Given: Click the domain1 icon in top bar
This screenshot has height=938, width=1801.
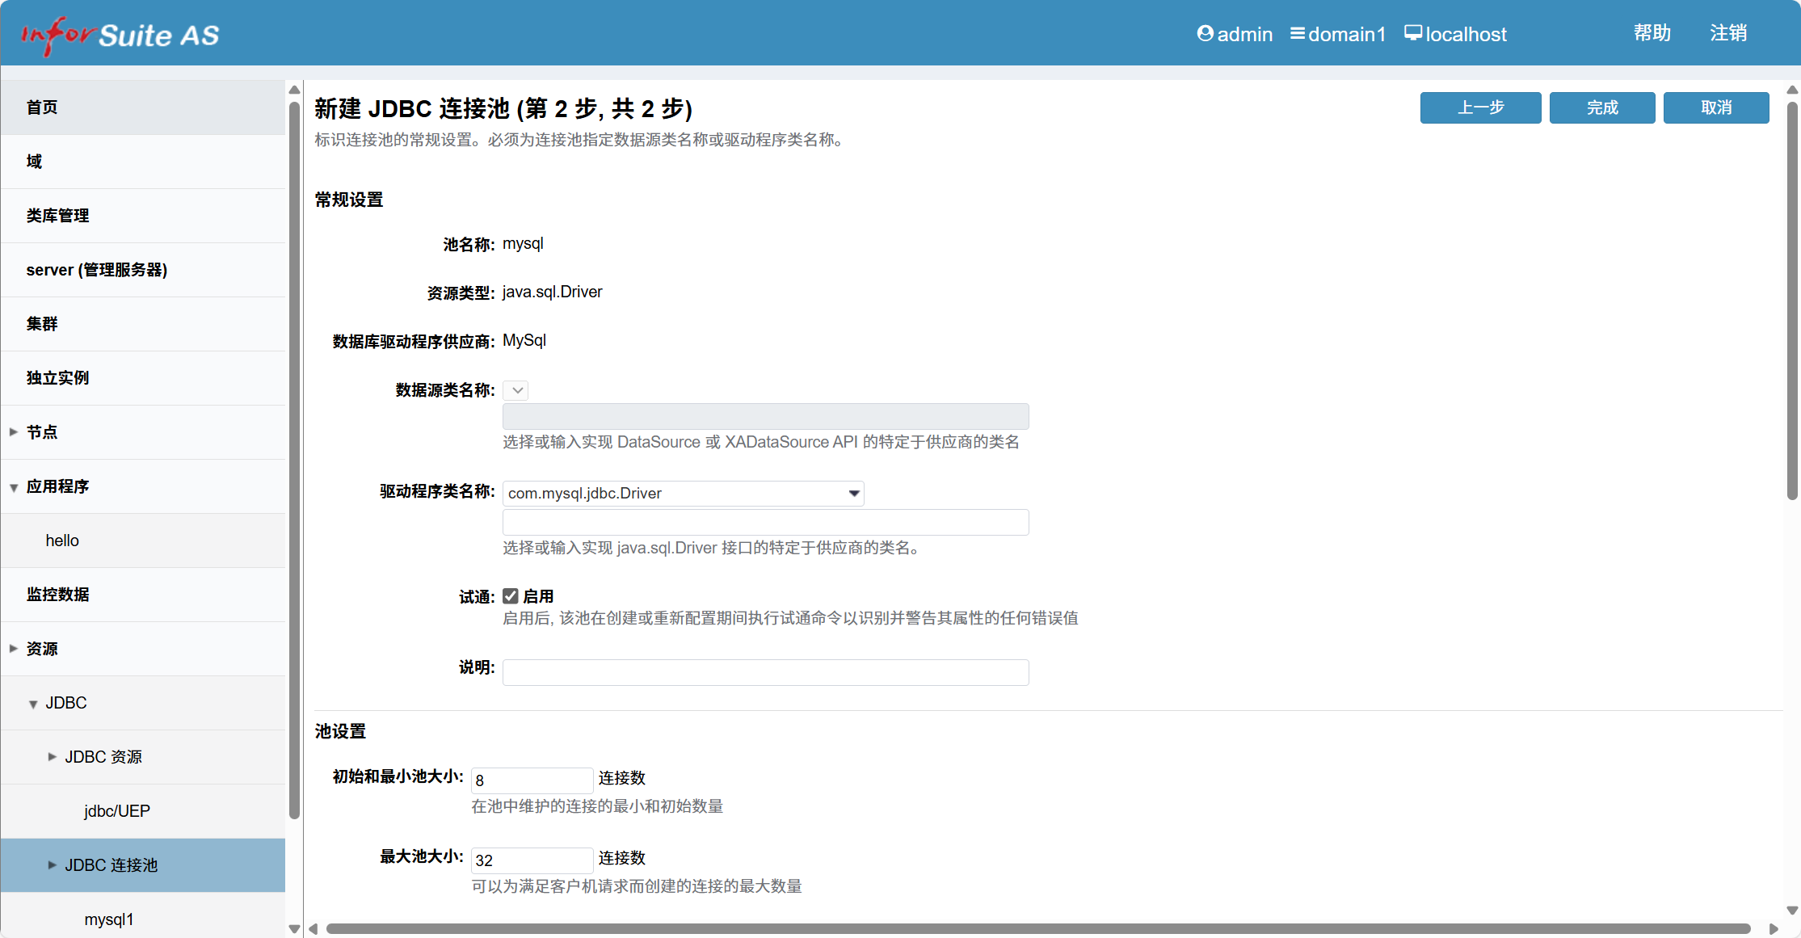Looking at the screenshot, I should 1298,33.
